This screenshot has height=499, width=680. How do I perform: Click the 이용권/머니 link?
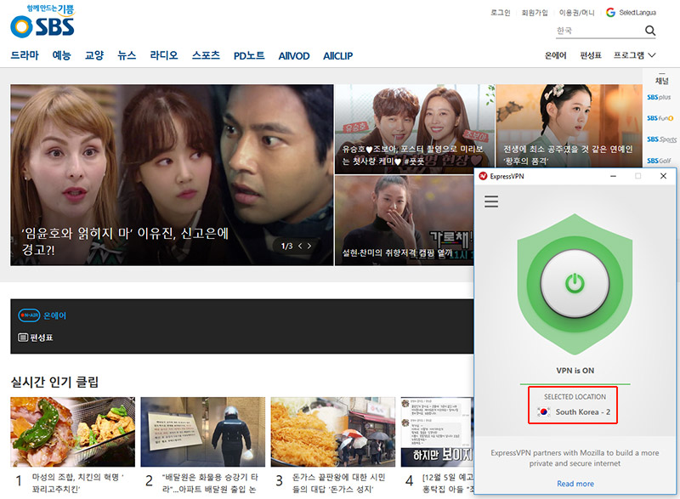577,13
